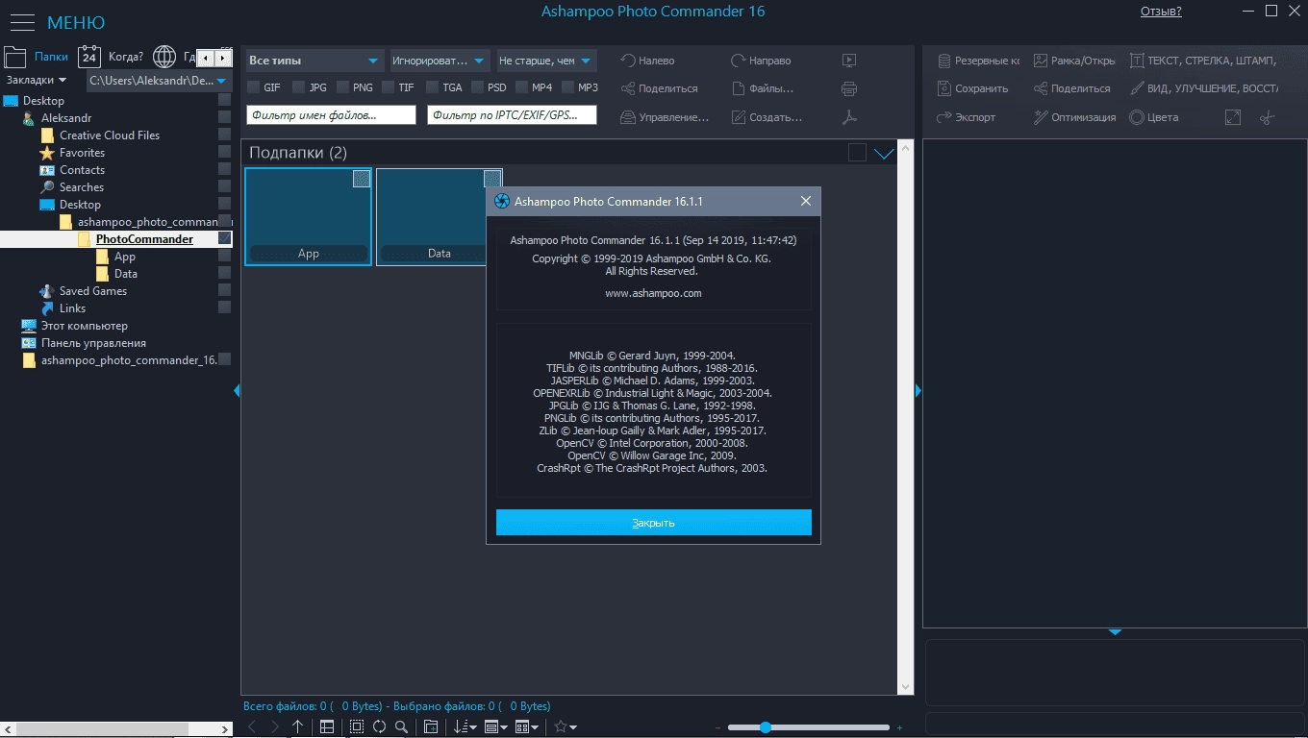Image resolution: width=1308 pixels, height=738 pixels.
Task: Collapse right panel with arrow handle
Action: point(918,391)
